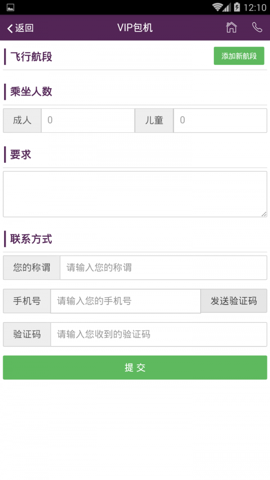Click the 发送验证码 button

tap(234, 301)
